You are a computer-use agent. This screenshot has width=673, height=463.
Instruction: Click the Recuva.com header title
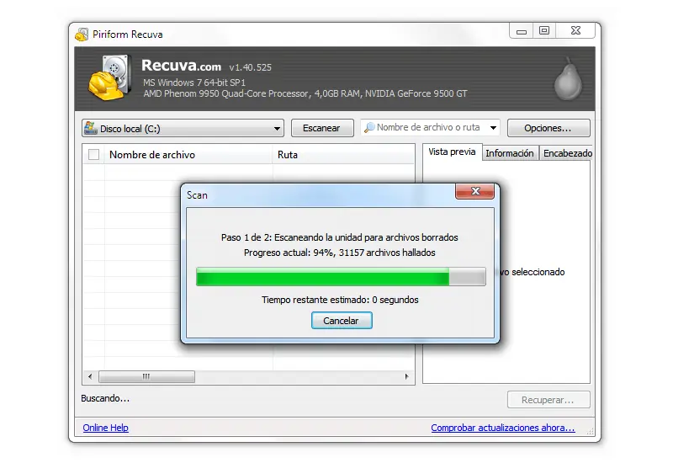click(x=181, y=66)
